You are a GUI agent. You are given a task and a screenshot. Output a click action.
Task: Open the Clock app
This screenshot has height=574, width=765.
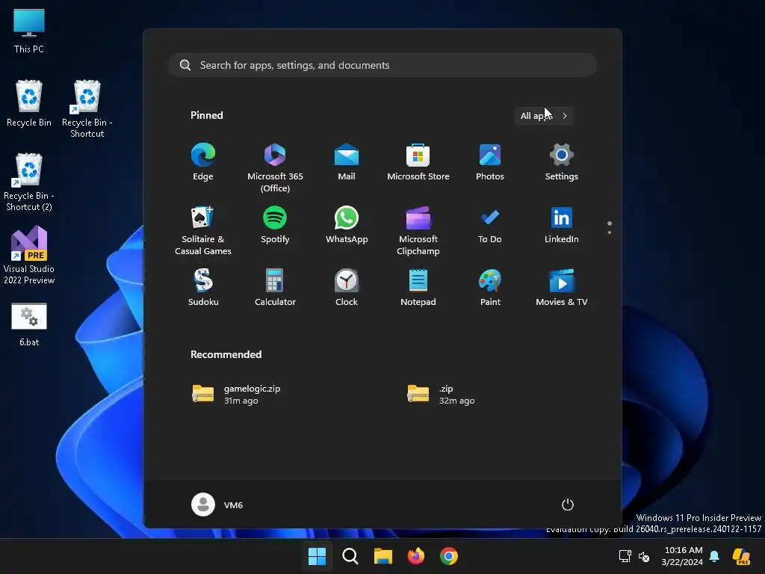(x=347, y=288)
